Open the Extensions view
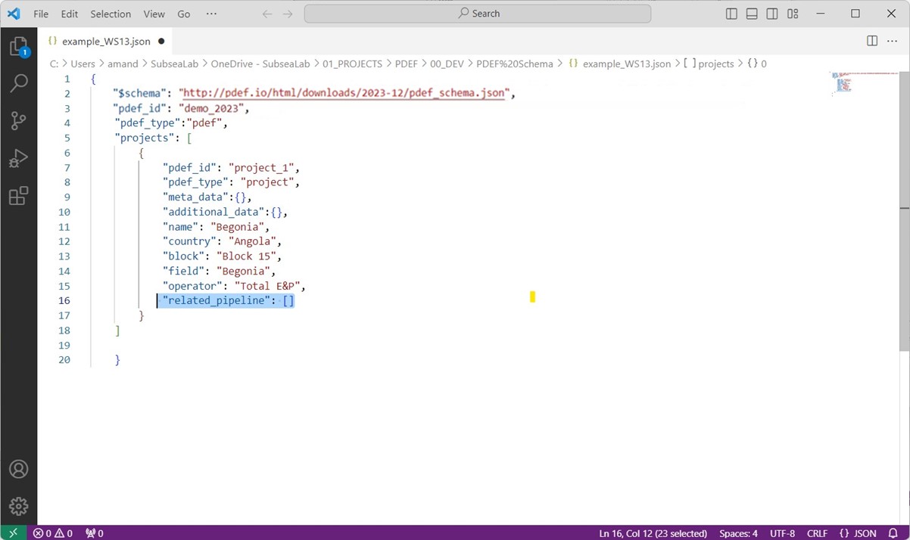Image resolution: width=910 pixels, height=540 pixels. [18, 196]
